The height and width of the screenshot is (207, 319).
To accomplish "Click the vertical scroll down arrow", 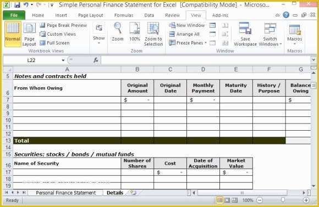I will pyautogui.click(x=313, y=186).
